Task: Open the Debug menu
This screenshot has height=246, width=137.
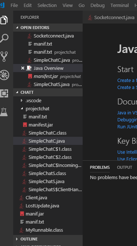Action: (x=97, y=6)
